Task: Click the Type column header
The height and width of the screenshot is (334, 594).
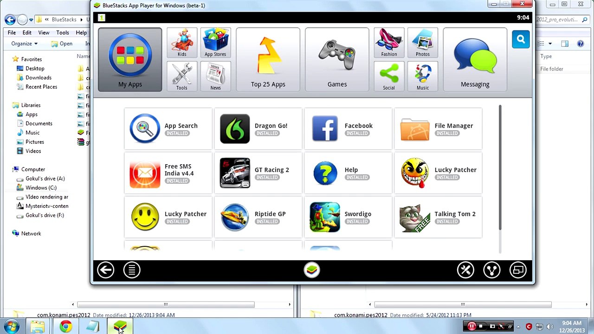Action: point(546,57)
